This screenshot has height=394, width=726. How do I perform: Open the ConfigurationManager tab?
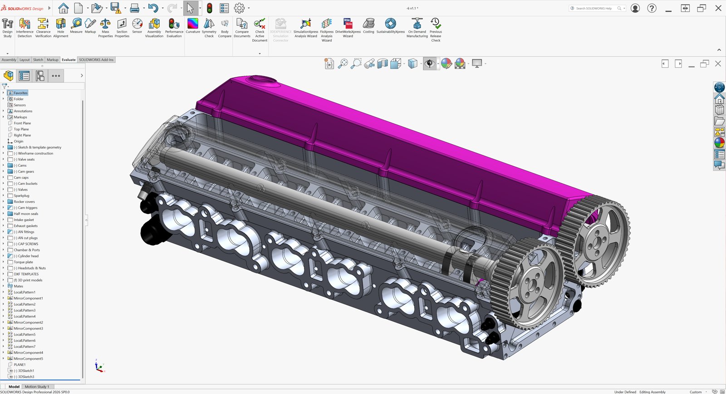tap(40, 76)
